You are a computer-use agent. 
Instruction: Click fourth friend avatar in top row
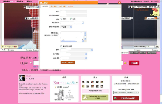pos(97,82)
